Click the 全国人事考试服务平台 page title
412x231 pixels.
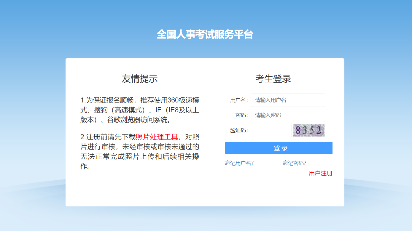205,35
